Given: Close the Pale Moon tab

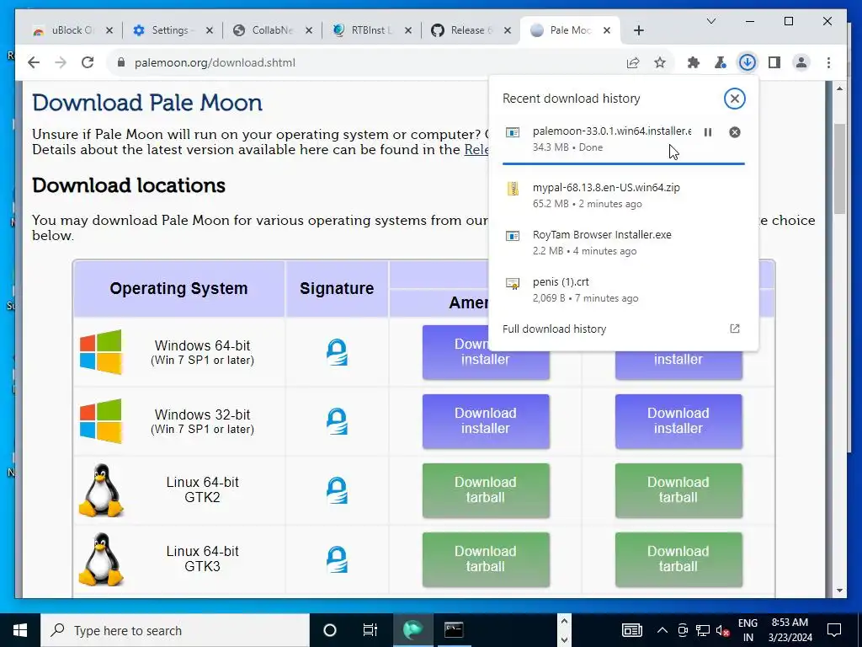Looking at the screenshot, I should pos(607,30).
